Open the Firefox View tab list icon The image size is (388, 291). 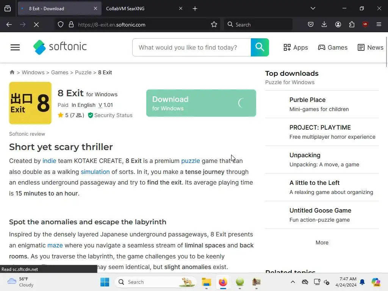click(x=8, y=9)
